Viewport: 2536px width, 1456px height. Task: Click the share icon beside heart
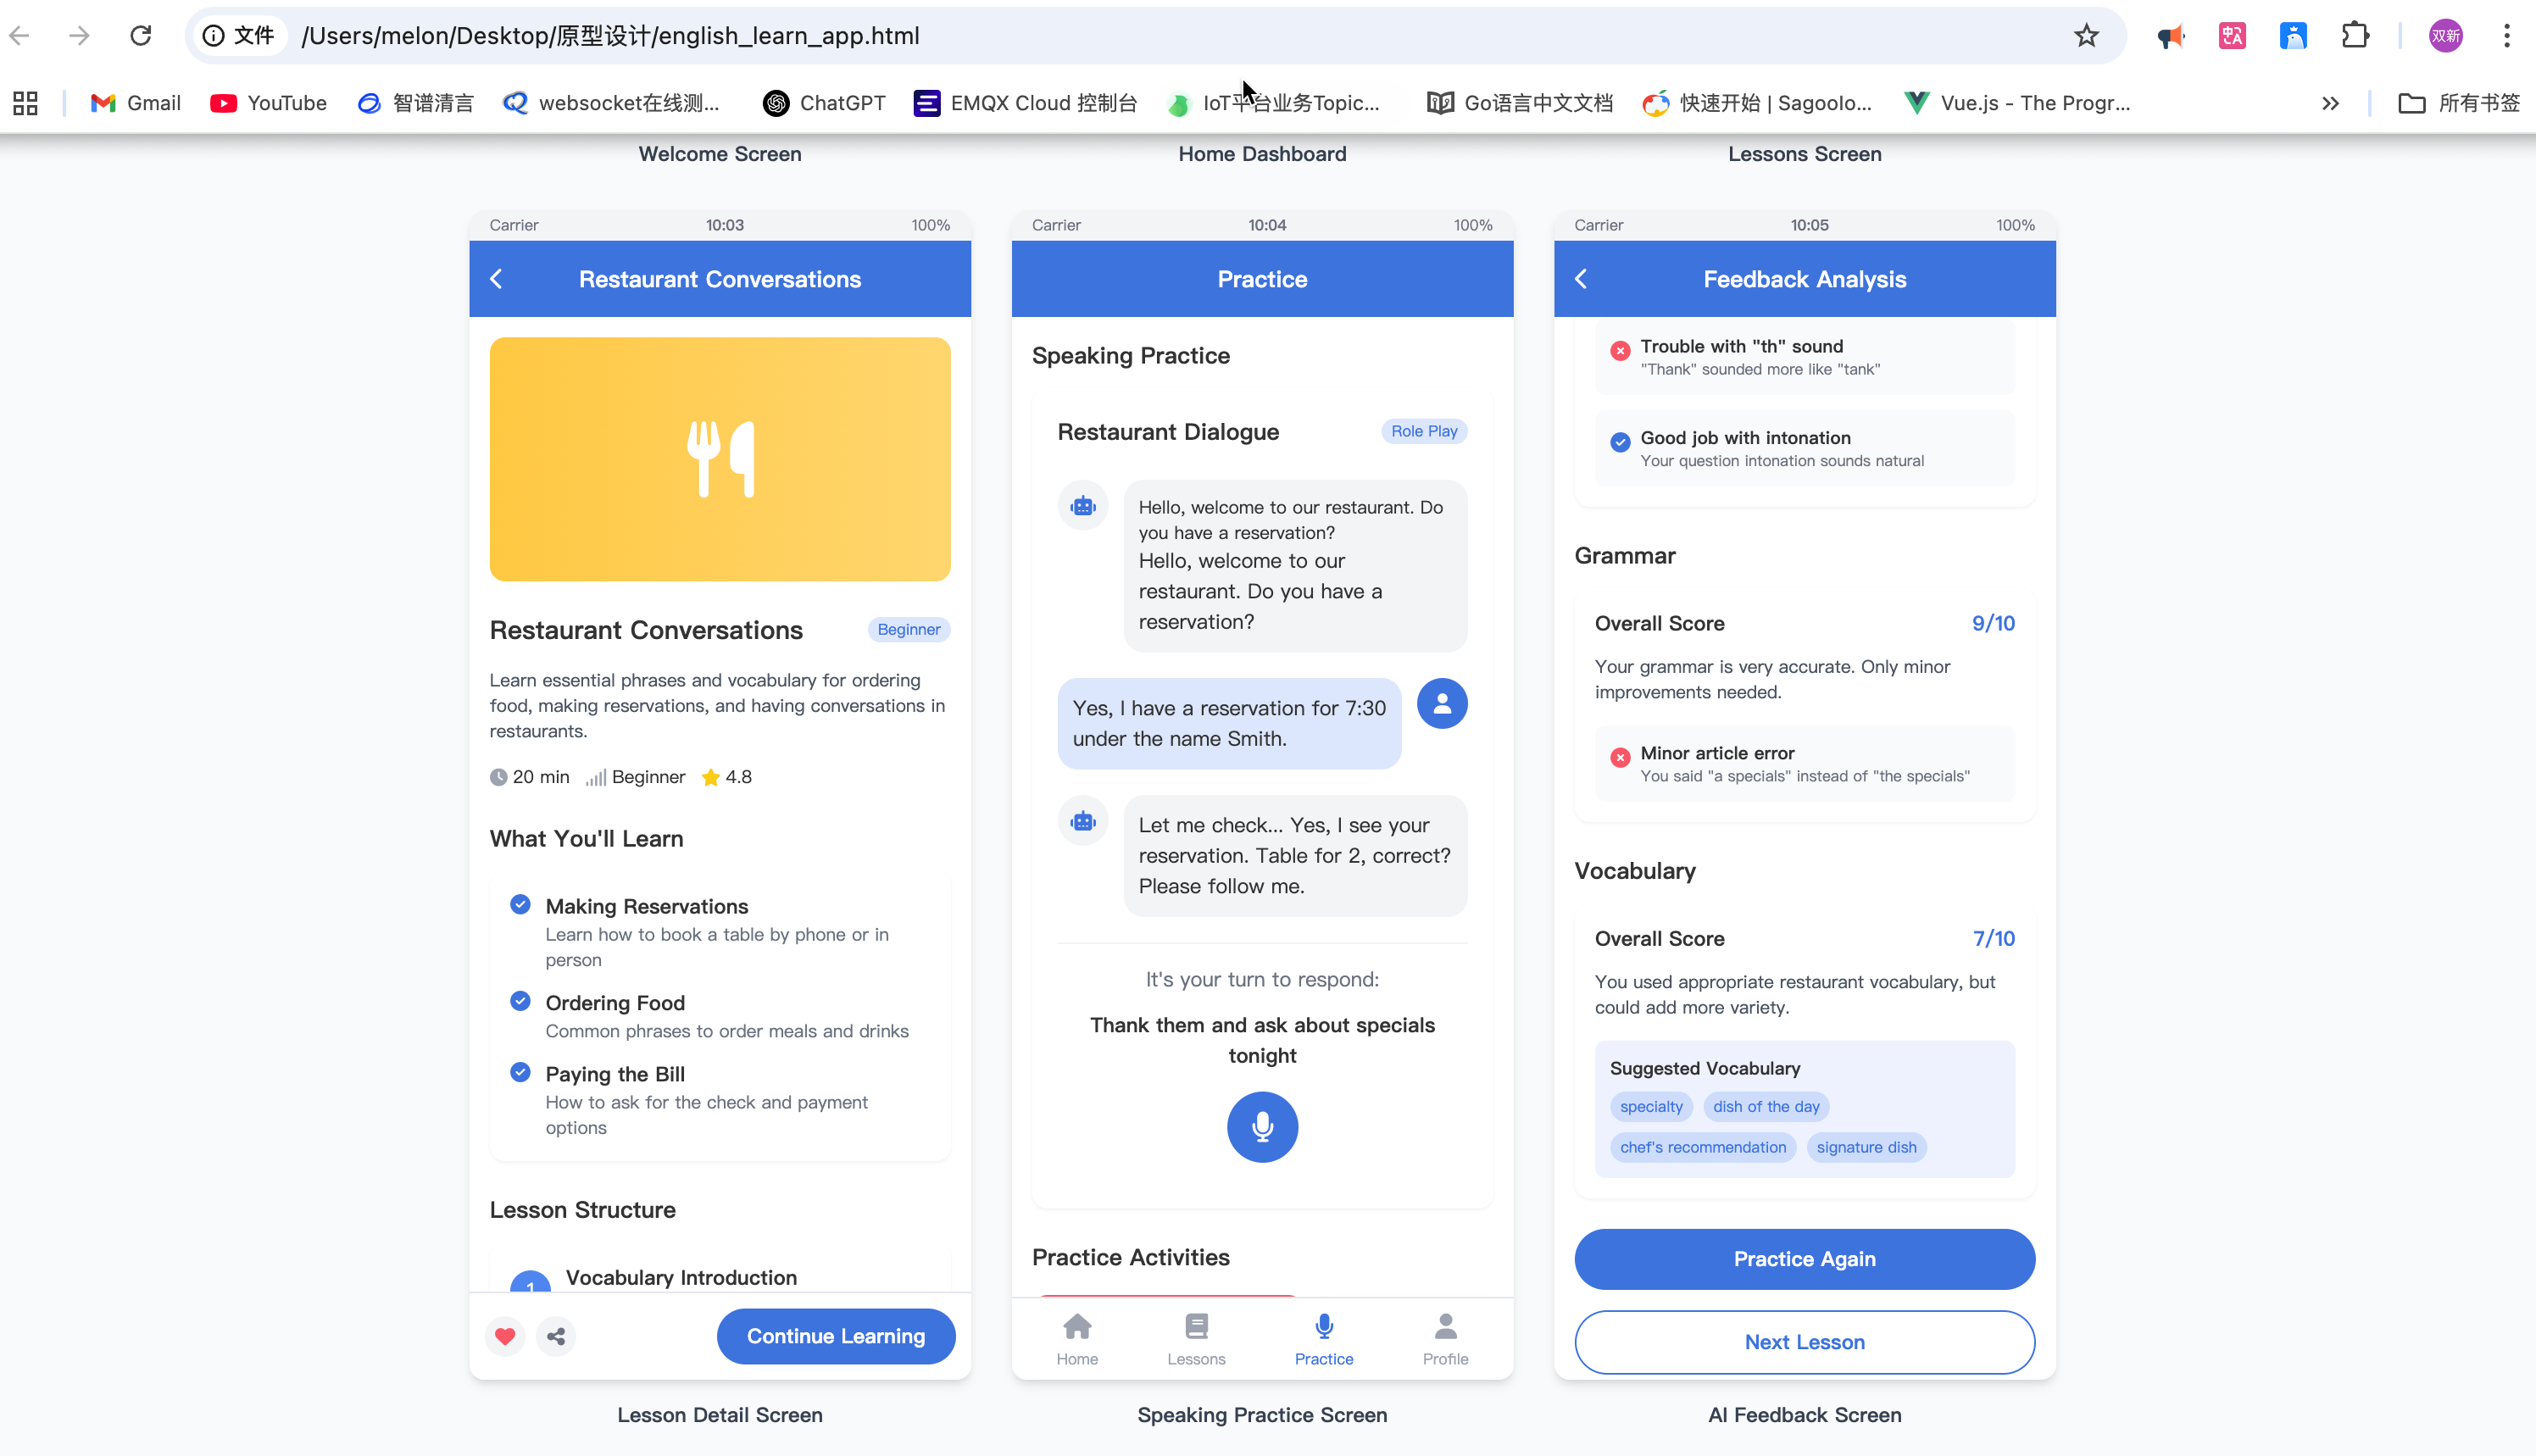(556, 1336)
